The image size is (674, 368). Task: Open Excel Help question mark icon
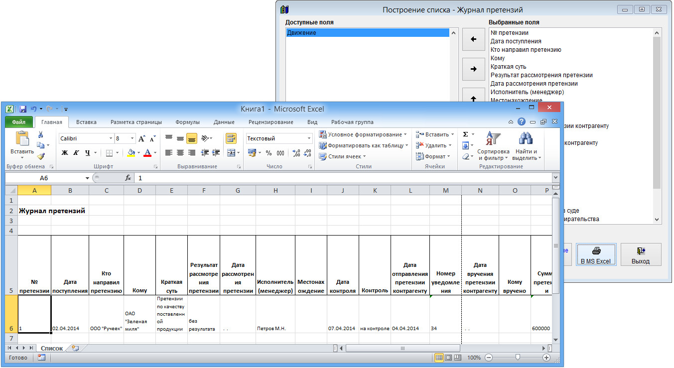[x=521, y=122]
